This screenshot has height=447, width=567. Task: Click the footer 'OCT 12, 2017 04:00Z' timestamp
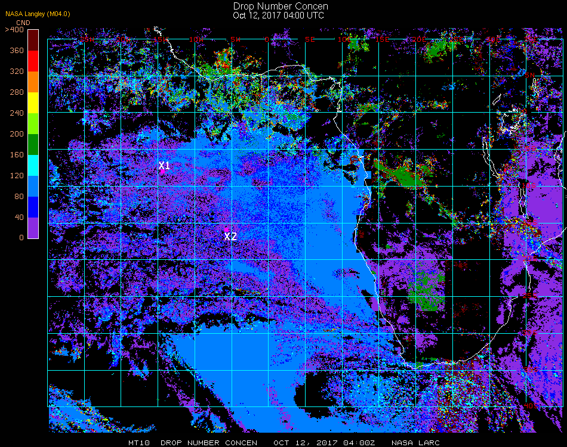(x=324, y=443)
